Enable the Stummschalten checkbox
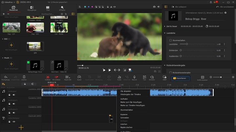This screenshot has width=236, height=132. pyautogui.click(x=170, y=40)
